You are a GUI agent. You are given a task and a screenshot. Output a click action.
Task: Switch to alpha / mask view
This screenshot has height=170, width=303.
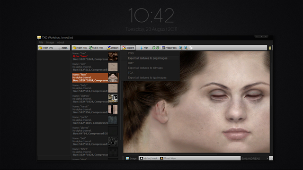tap(148, 159)
